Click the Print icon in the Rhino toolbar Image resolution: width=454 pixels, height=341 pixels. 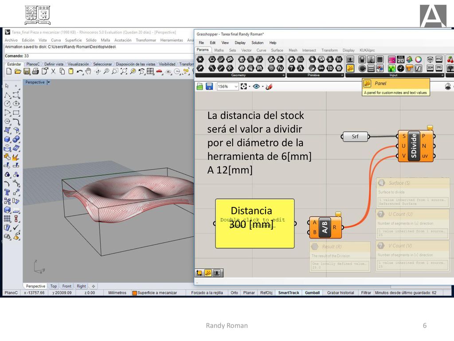35,71
